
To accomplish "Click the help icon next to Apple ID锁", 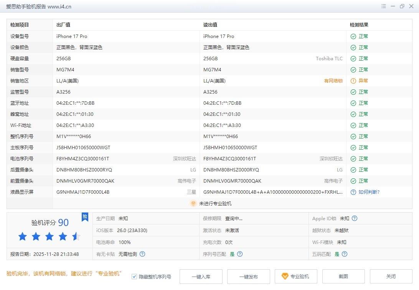I will pyautogui.click(x=355, y=218).
